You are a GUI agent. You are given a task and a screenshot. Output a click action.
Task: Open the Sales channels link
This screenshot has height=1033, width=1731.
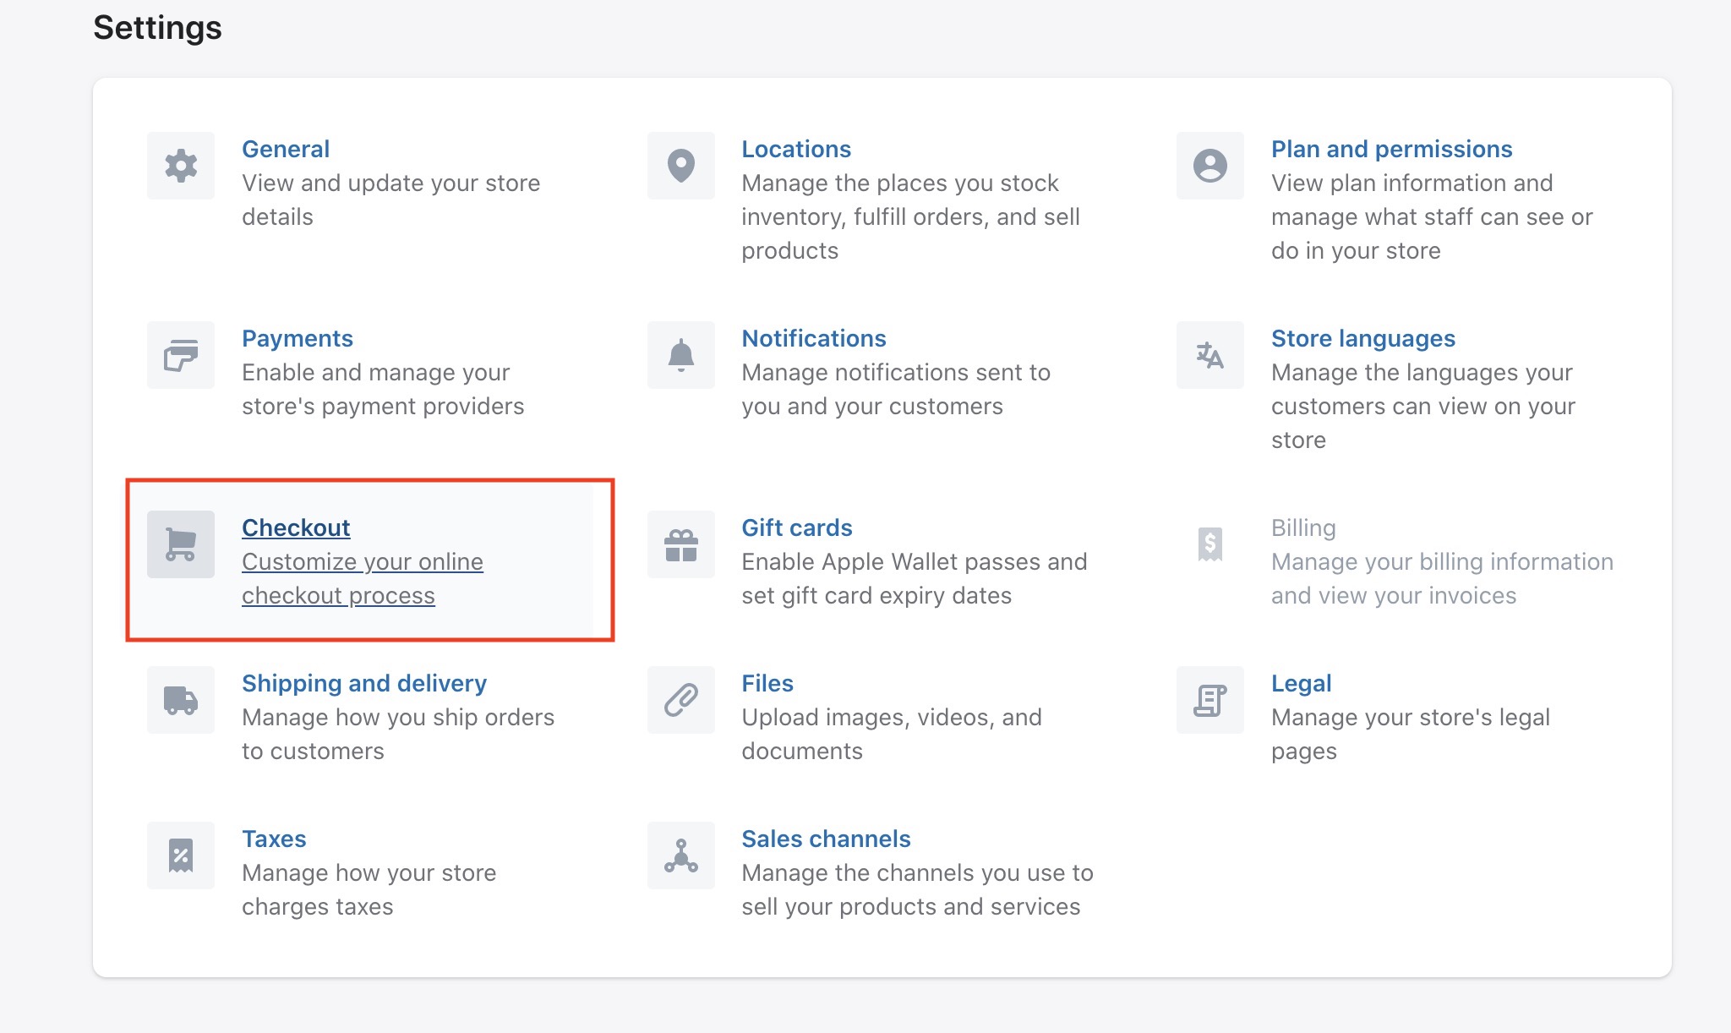826,839
